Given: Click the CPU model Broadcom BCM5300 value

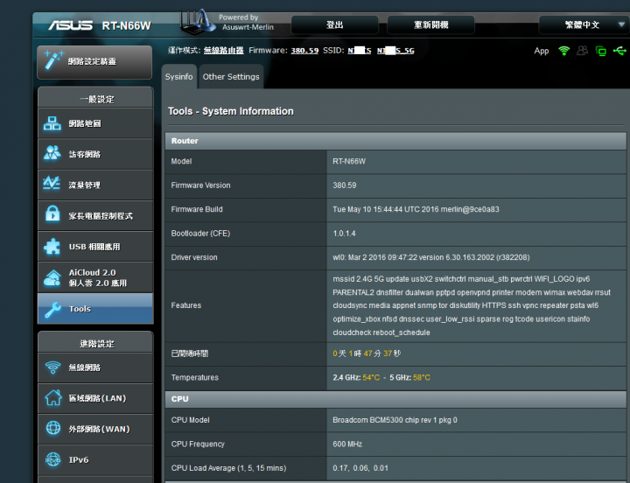Looking at the screenshot, I should 395,420.
